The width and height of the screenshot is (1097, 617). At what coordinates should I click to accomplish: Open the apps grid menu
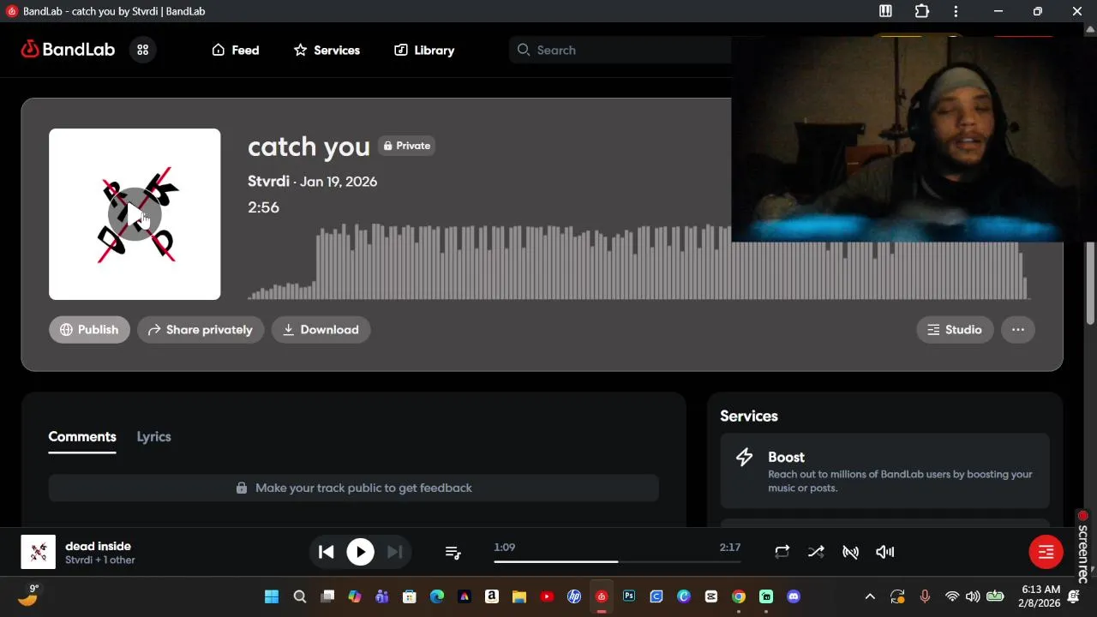pyautogui.click(x=143, y=50)
